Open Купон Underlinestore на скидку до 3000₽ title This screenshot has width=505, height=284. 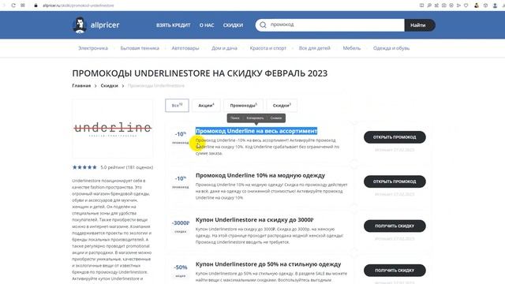click(x=254, y=220)
